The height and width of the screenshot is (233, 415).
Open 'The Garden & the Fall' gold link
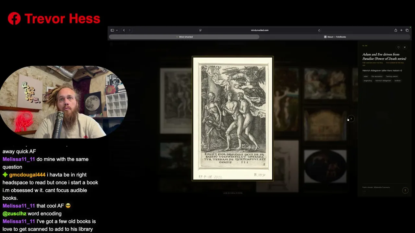pos(395,63)
